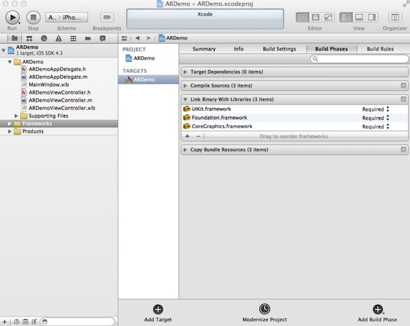410x326 pixels.
Task: Remove selected framework with minus button
Action: [x=198, y=136]
